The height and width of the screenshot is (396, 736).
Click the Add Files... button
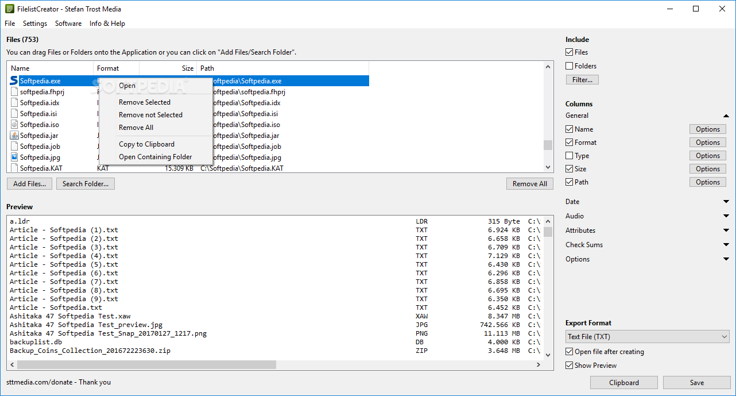[x=30, y=184]
